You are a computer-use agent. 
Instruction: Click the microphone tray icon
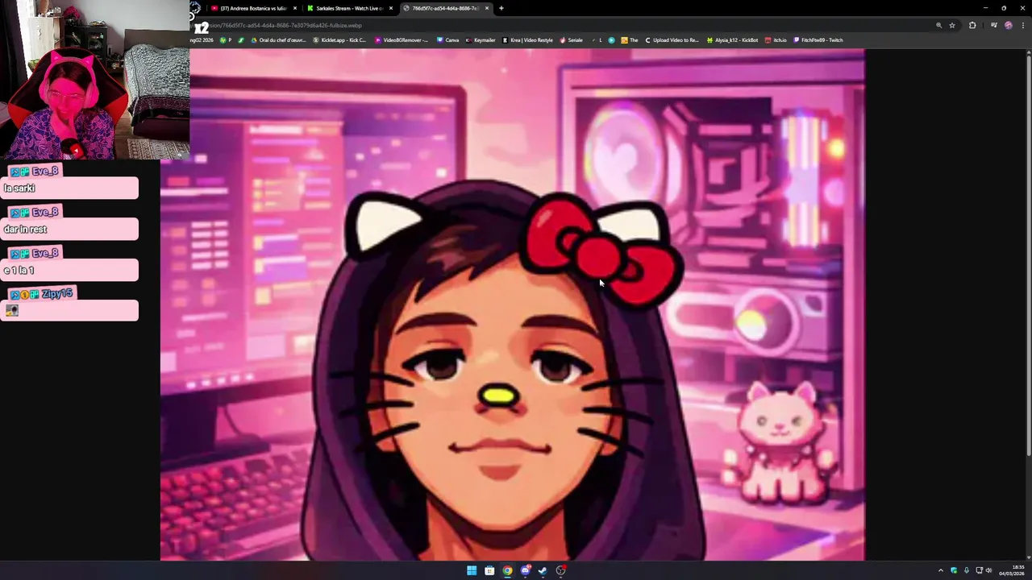coord(966,571)
